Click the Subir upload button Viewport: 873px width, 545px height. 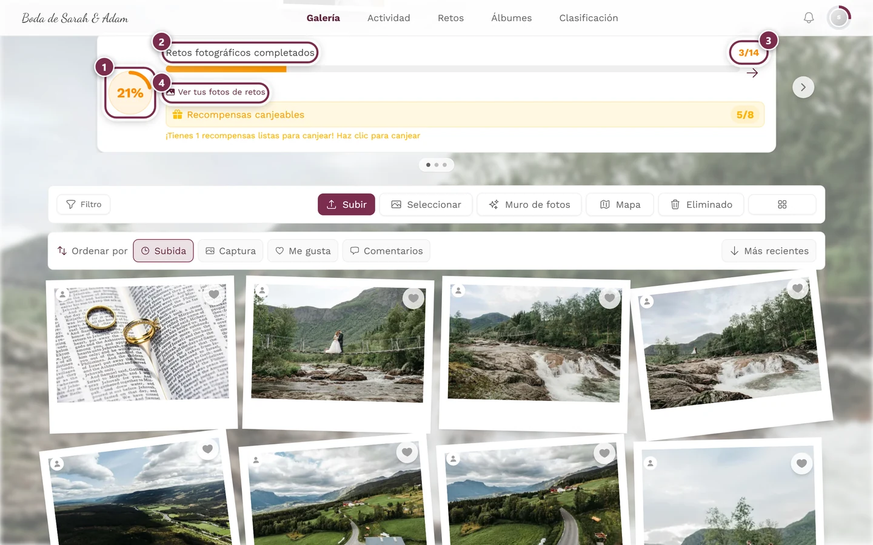[346, 205]
